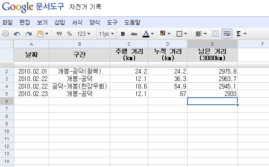Open the 양식 menu

94,22
